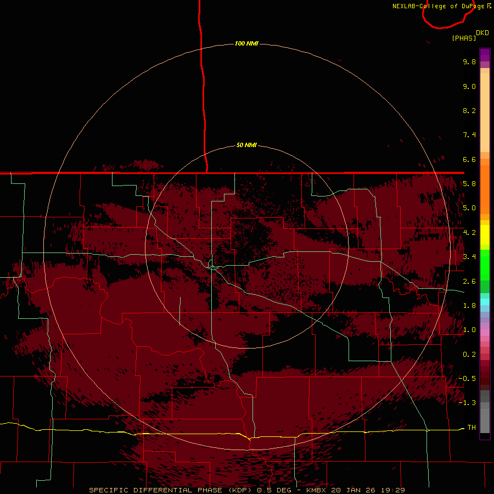Image resolution: width=494 pixels, height=494 pixels.
Task: Click the NEXLAB-College of DuPage credit text
Action: tap(438, 6)
